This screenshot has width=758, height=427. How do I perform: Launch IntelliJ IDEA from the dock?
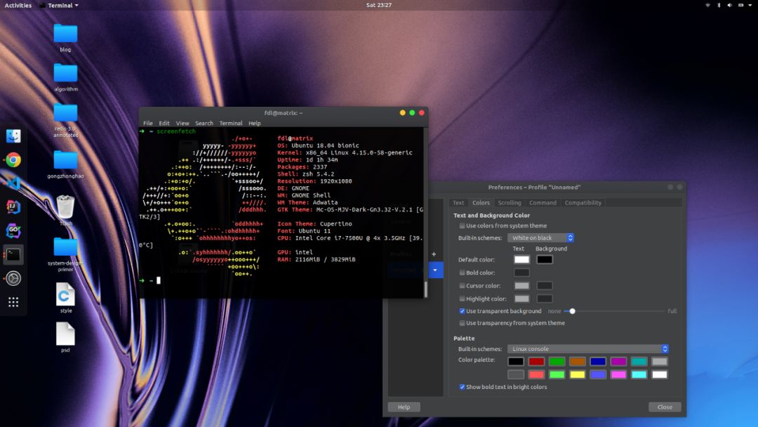[x=13, y=208]
